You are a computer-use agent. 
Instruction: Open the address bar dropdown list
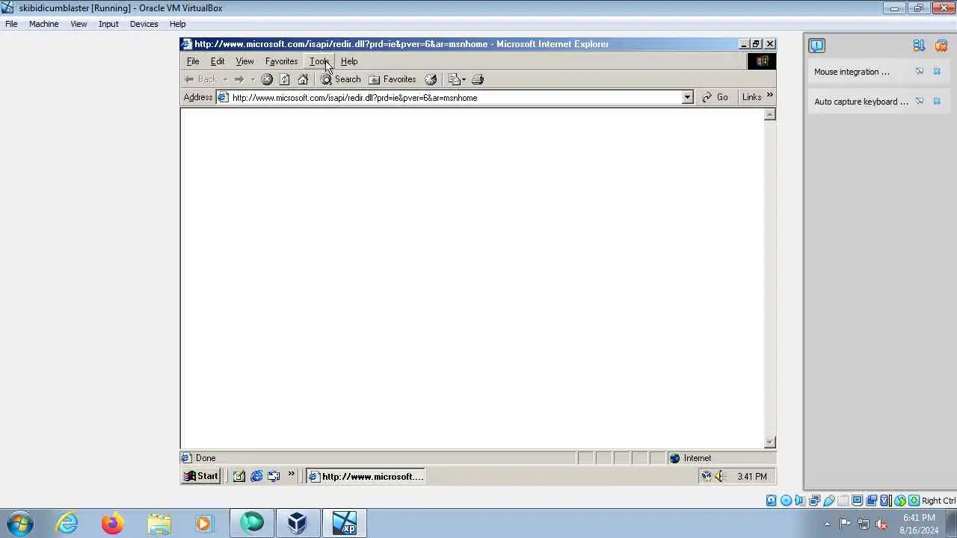pos(687,97)
